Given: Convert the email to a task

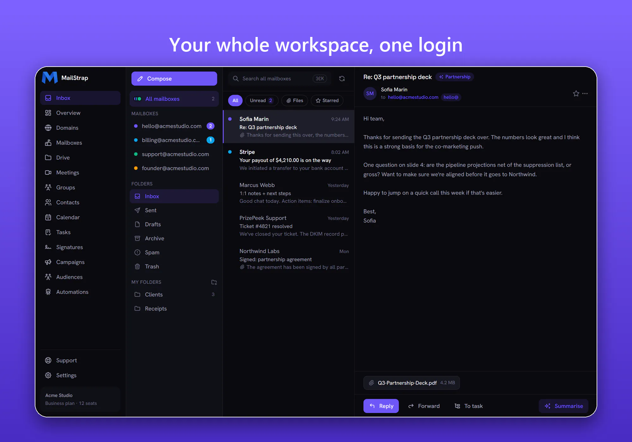Looking at the screenshot, I should 469,406.
